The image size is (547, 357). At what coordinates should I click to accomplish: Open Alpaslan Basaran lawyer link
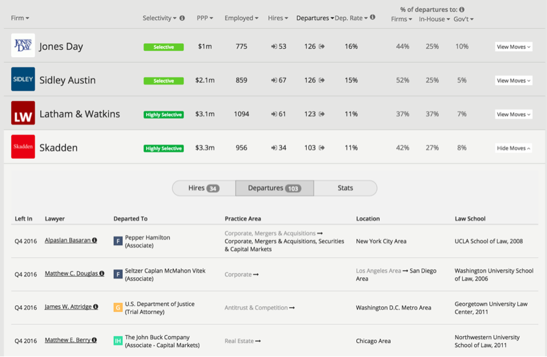click(67, 240)
